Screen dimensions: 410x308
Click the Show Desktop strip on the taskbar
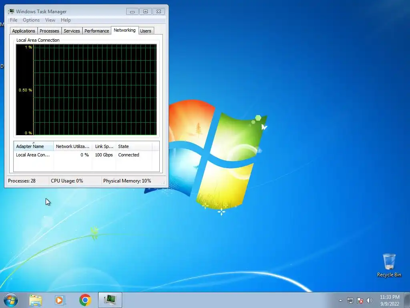click(x=407, y=300)
